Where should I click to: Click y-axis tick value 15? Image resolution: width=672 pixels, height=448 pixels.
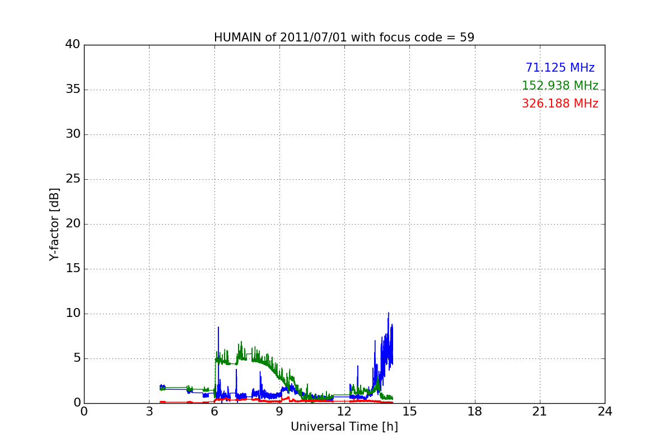point(73,269)
